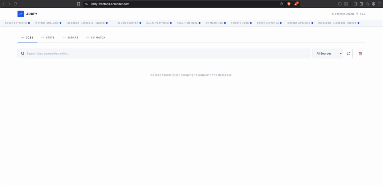Click the JF logo icon

click(x=20, y=14)
